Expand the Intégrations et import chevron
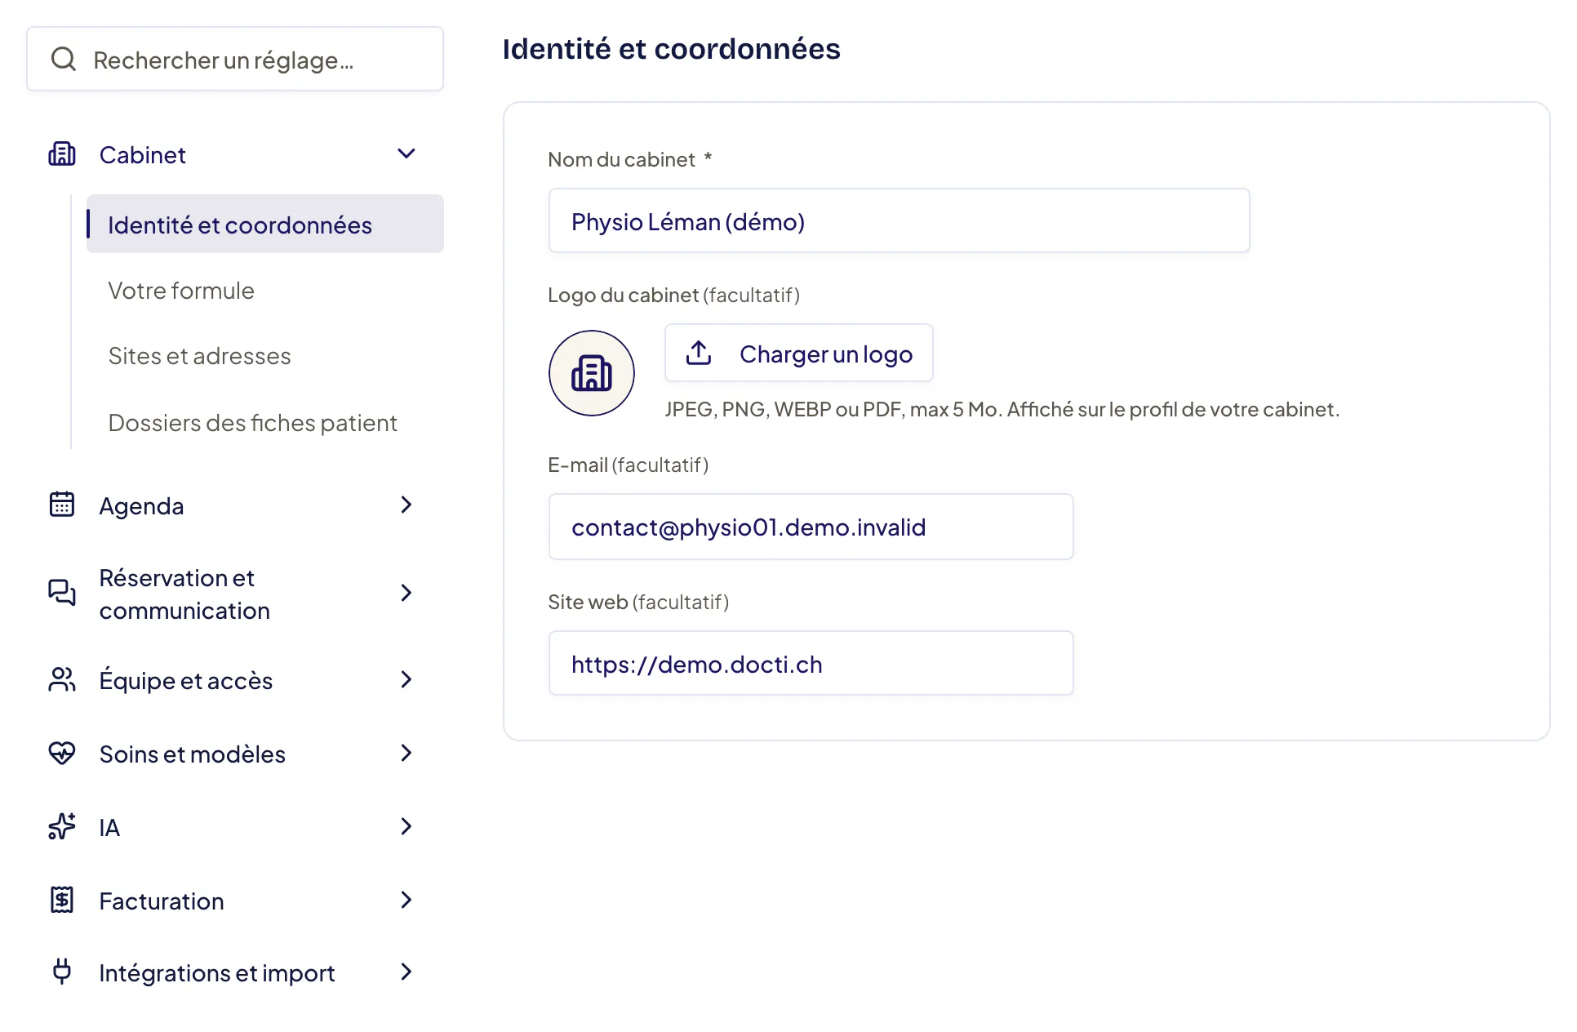Image resolution: width=1577 pixels, height=1032 pixels. pos(406,972)
